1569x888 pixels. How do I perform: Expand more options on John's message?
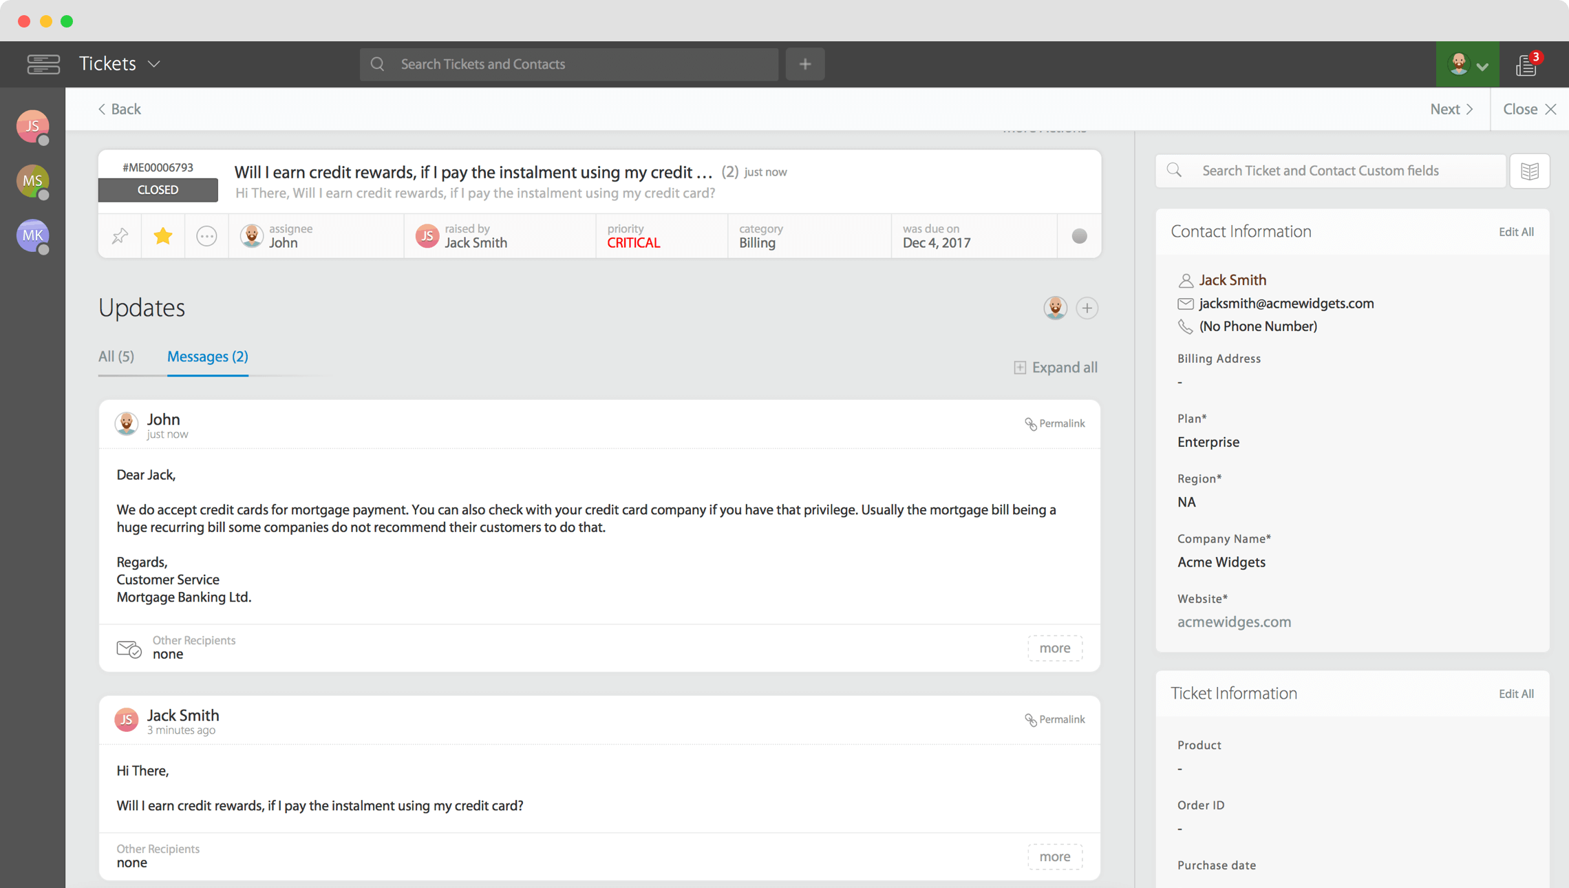coord(1055,648)
